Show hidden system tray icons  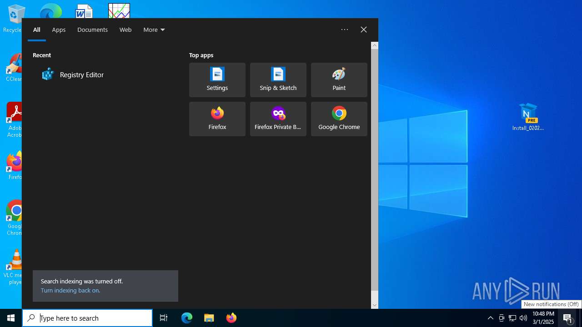tap(491, 318)
